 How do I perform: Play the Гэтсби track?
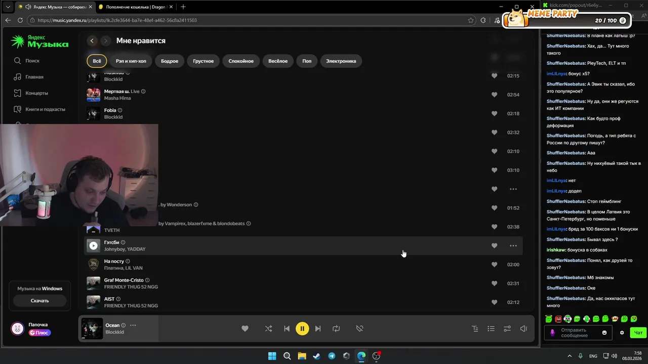pos(93,246)
